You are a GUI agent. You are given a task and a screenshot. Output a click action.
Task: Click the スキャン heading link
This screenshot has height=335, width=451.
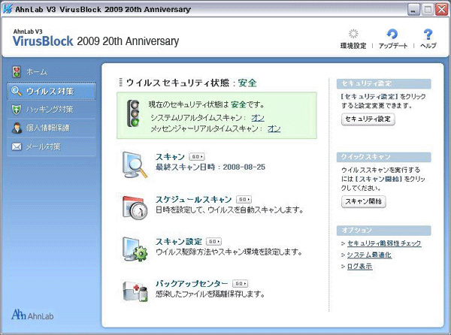point(170,157)
